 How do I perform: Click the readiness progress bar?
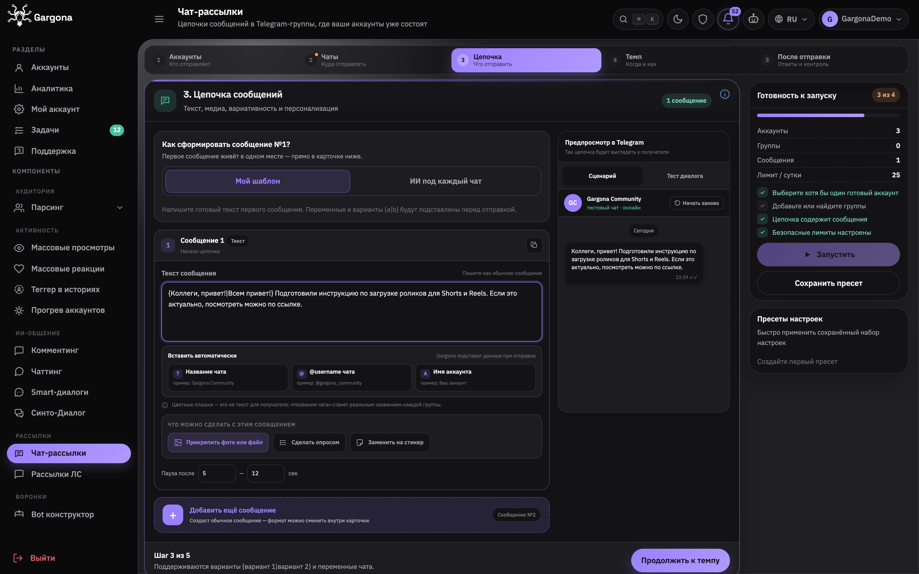(x=828, y=115)
